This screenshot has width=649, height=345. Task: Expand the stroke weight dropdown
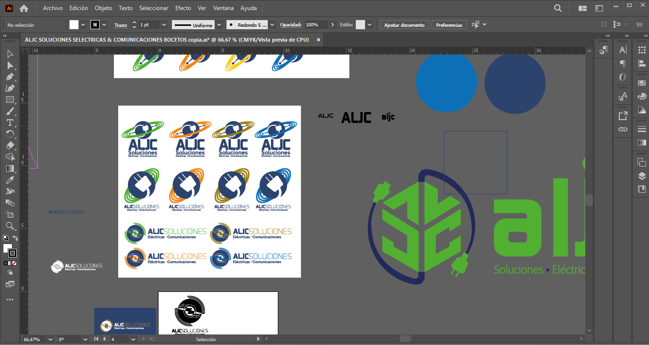click(164, 25)
